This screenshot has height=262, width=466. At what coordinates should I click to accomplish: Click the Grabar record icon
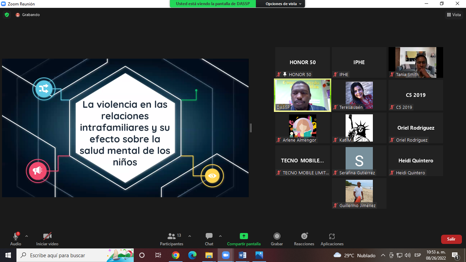277,236
